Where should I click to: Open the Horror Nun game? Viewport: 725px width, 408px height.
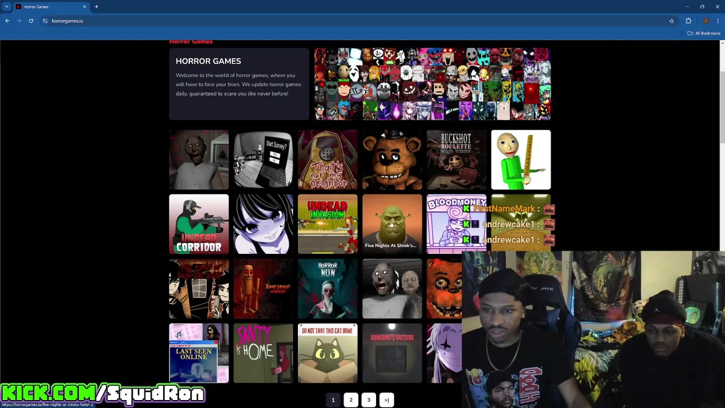[328, 289]
